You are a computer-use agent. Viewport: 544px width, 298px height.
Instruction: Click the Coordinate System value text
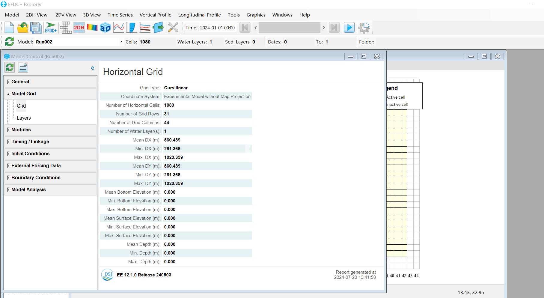207,97
